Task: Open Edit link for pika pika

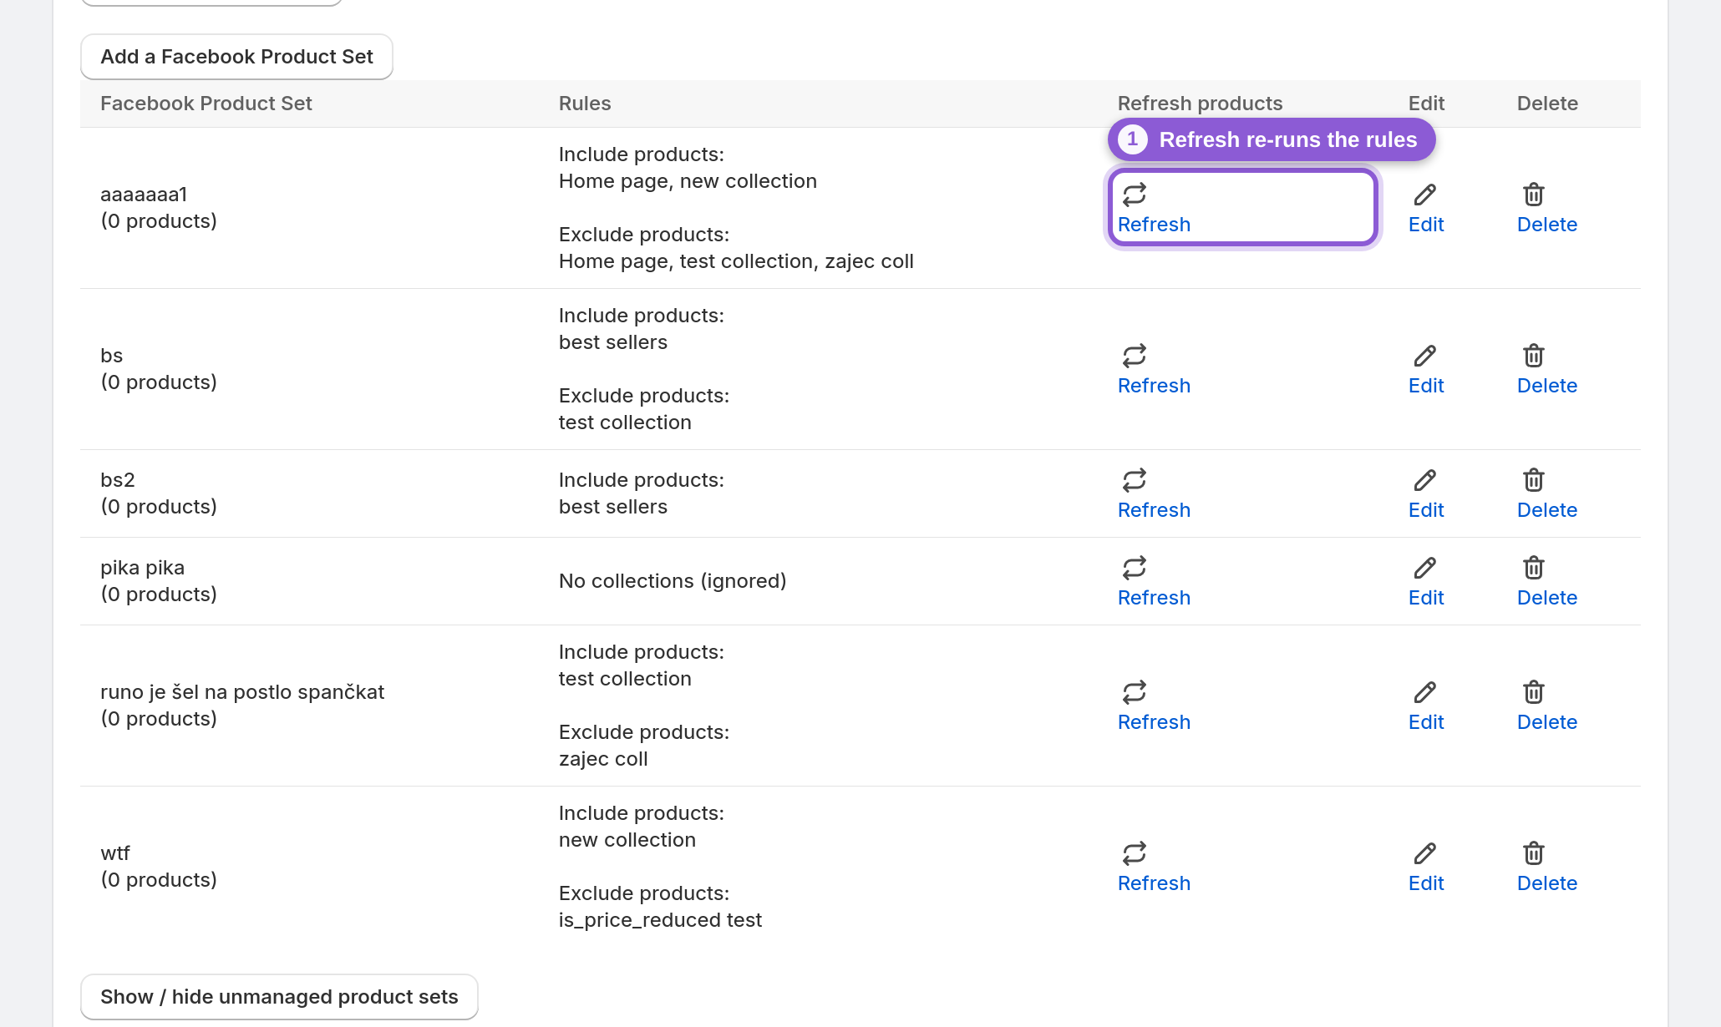Action: tap(1426, 598)
